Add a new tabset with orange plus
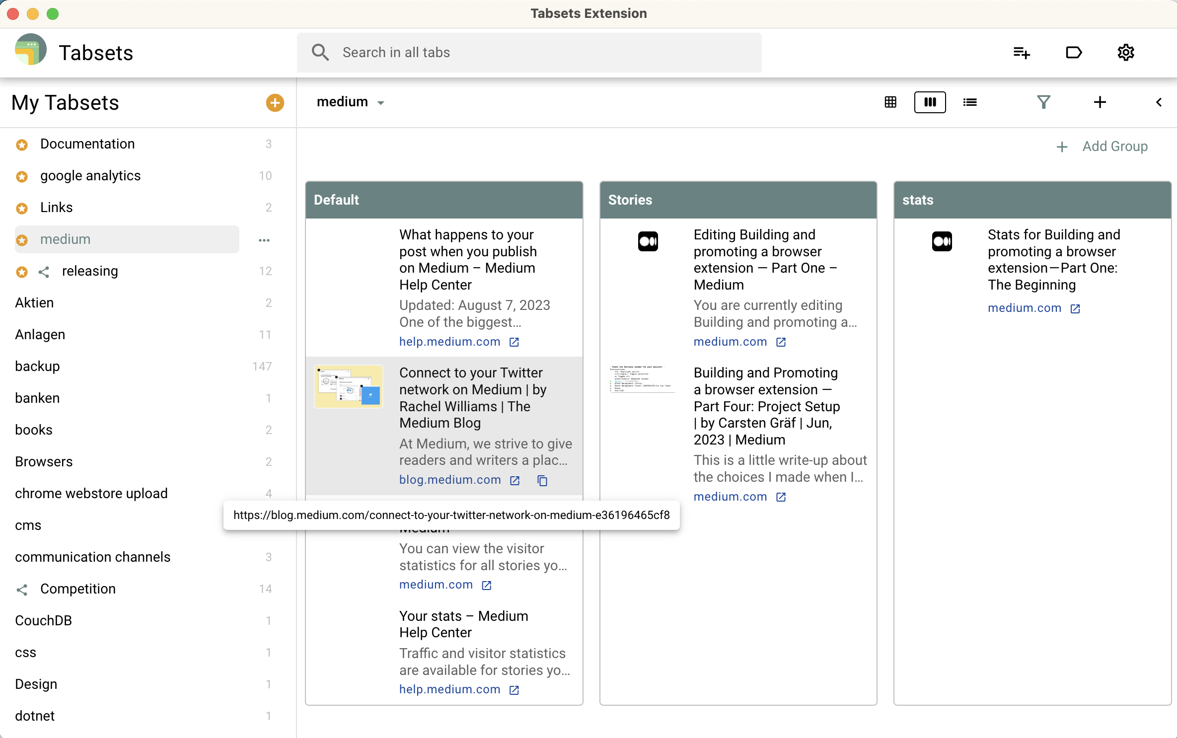Image resolution: width=1177 pixels, height=738 pixels. [275, 103]
